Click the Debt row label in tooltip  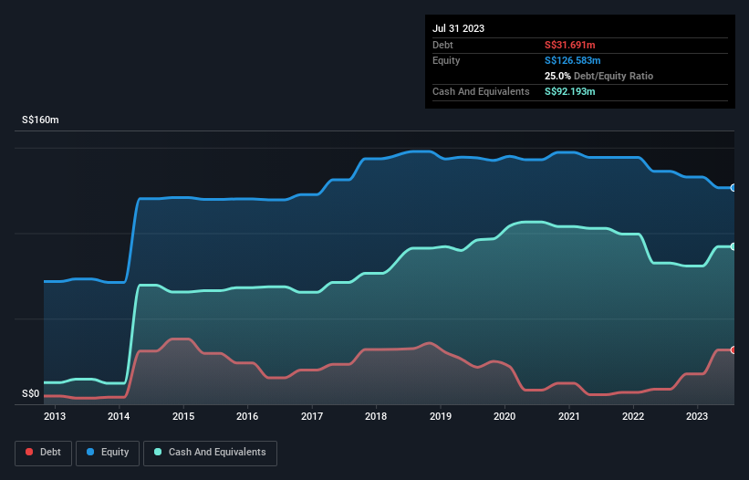(442, 45)
